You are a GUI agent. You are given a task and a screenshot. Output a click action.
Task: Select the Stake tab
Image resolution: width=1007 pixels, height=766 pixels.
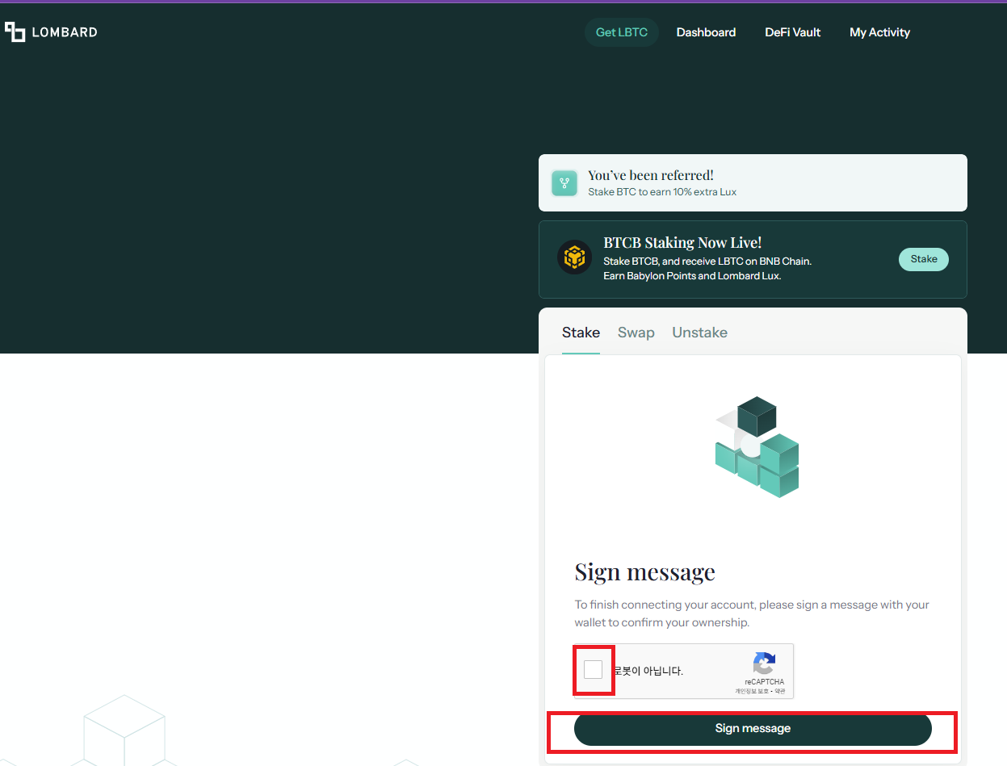[x=581, y=333]
